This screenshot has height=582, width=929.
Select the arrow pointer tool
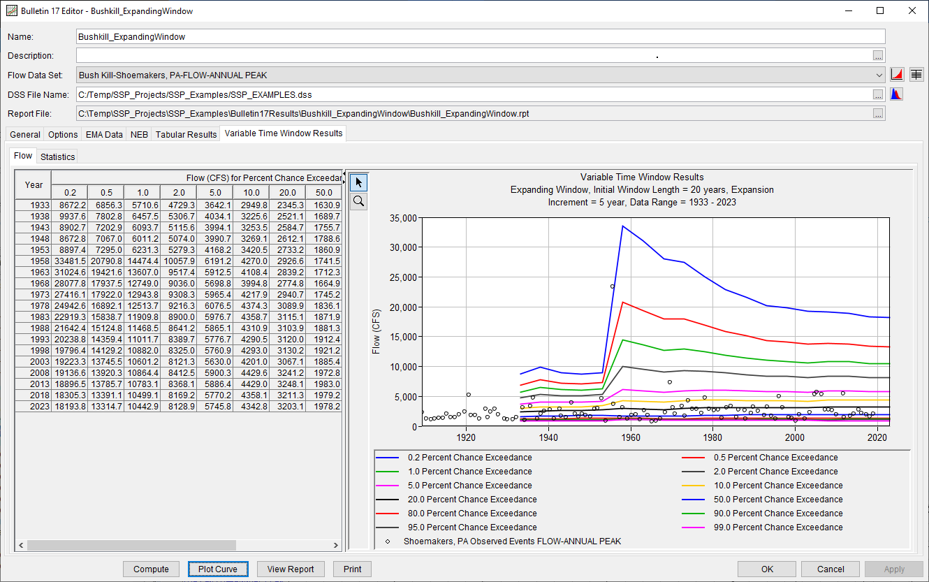359,183
